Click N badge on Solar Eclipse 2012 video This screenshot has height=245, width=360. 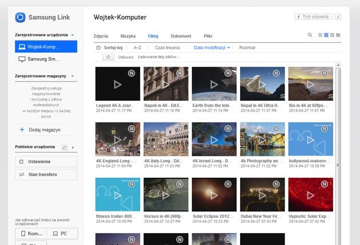coord(228,184)
